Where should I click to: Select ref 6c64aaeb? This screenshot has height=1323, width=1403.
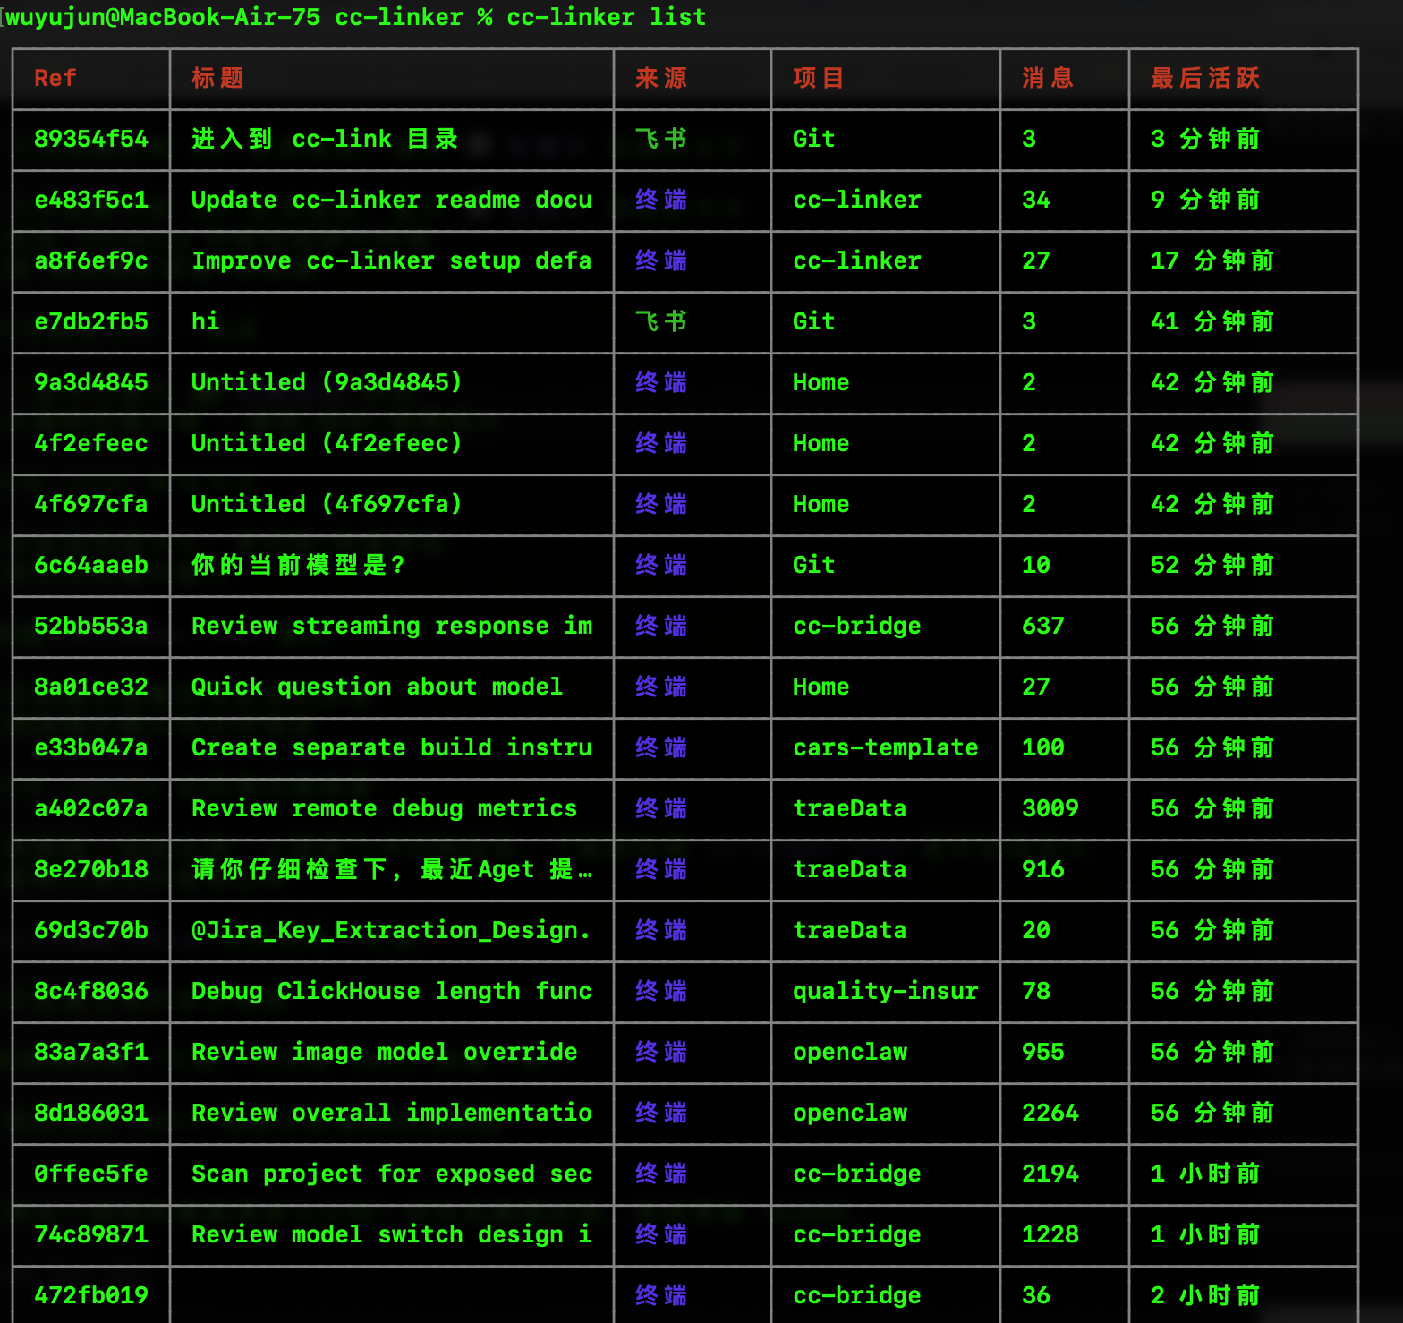(x=90, y=566)
